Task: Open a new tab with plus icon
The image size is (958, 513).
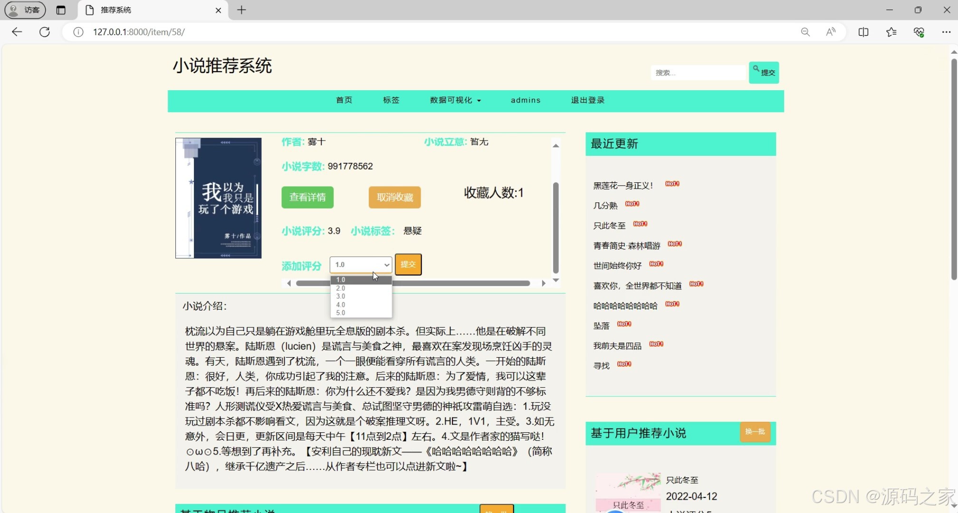Action: (x=241, y=10)
